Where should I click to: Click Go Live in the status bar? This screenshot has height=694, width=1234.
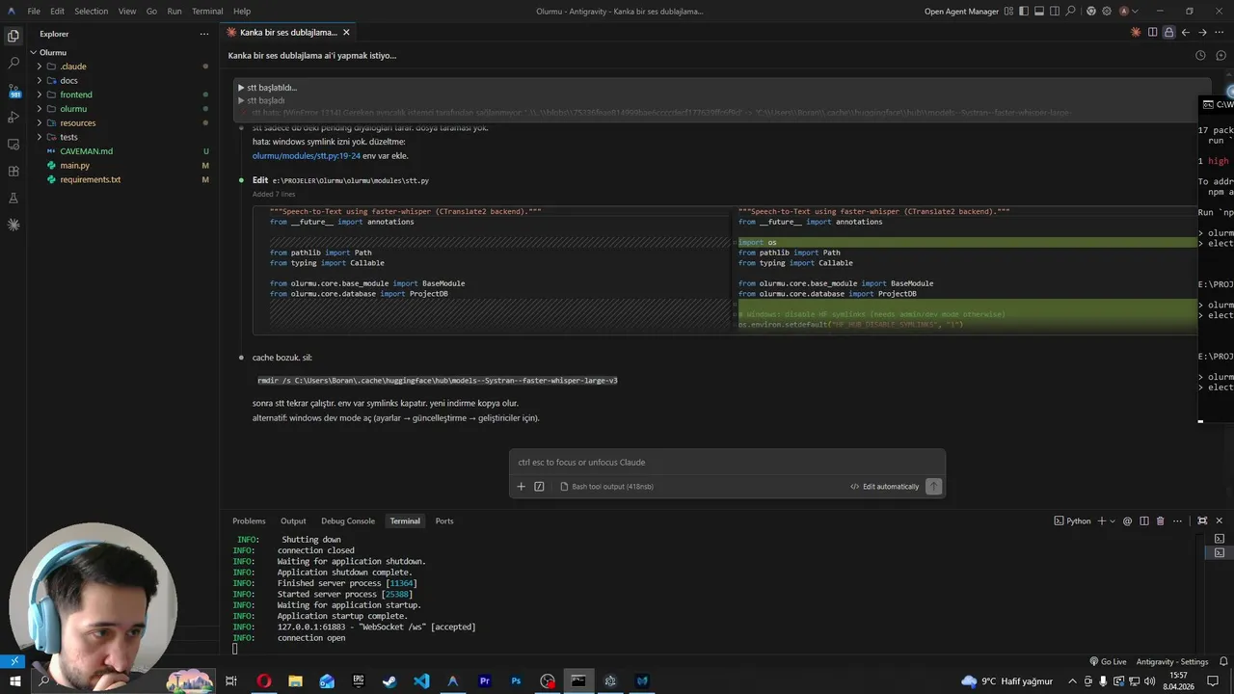[x=1108, y=661]
